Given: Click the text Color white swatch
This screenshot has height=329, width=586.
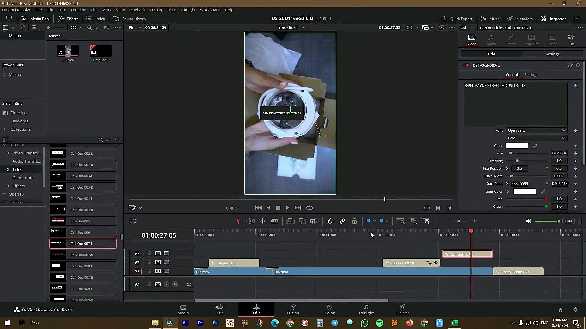Looking at the screenshot, I should (517, 146).
